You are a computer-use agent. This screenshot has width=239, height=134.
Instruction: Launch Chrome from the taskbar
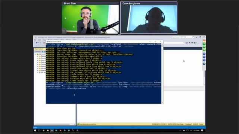pos(44,130)
